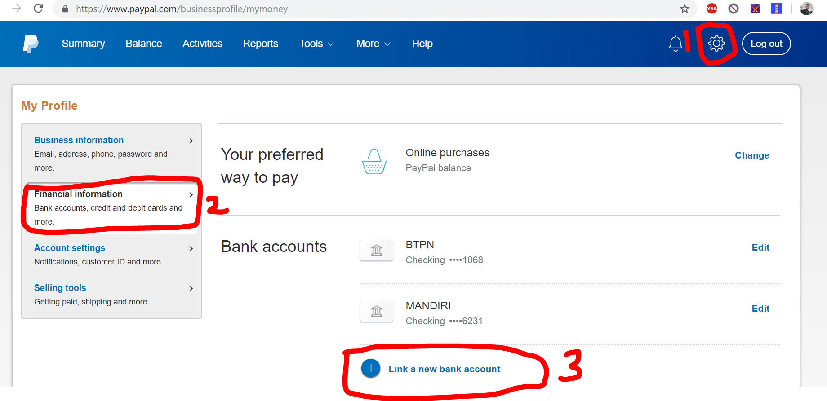Open the Financial information section
The height and width of the screenshot is (401, 827).
[78, 194]
